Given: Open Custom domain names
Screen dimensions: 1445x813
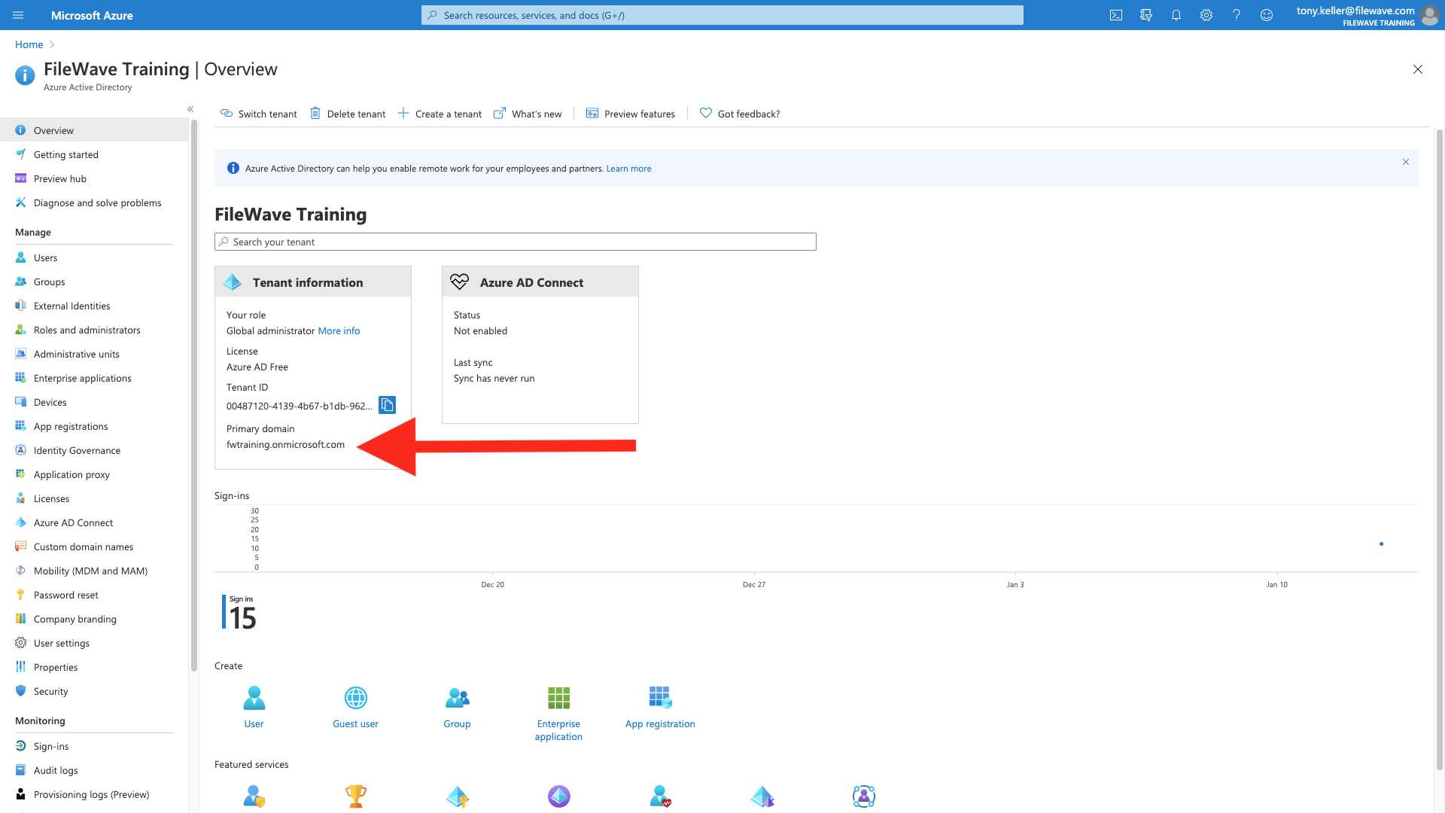Looking at the screenshot, I should [x=94, y=547].
